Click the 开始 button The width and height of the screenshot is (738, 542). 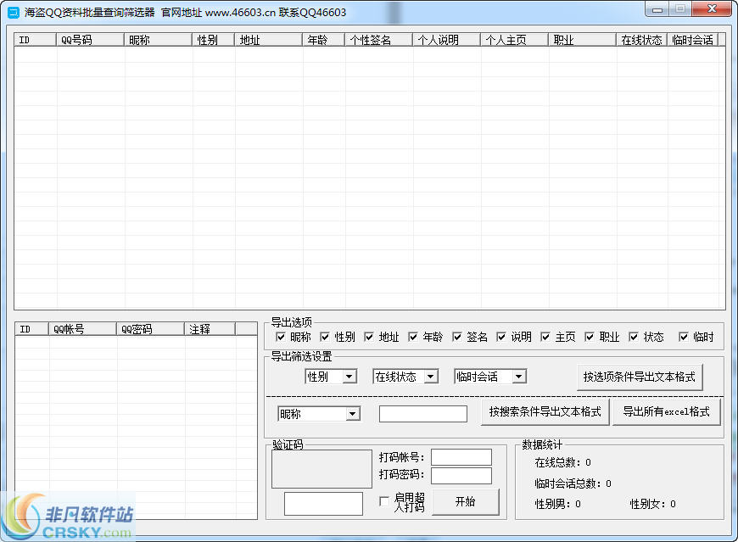(466, 501)
